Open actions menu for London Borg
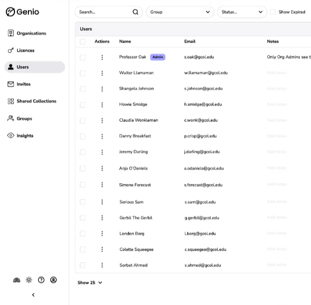The height and width of the screenshot is (305, 311). 102,234
